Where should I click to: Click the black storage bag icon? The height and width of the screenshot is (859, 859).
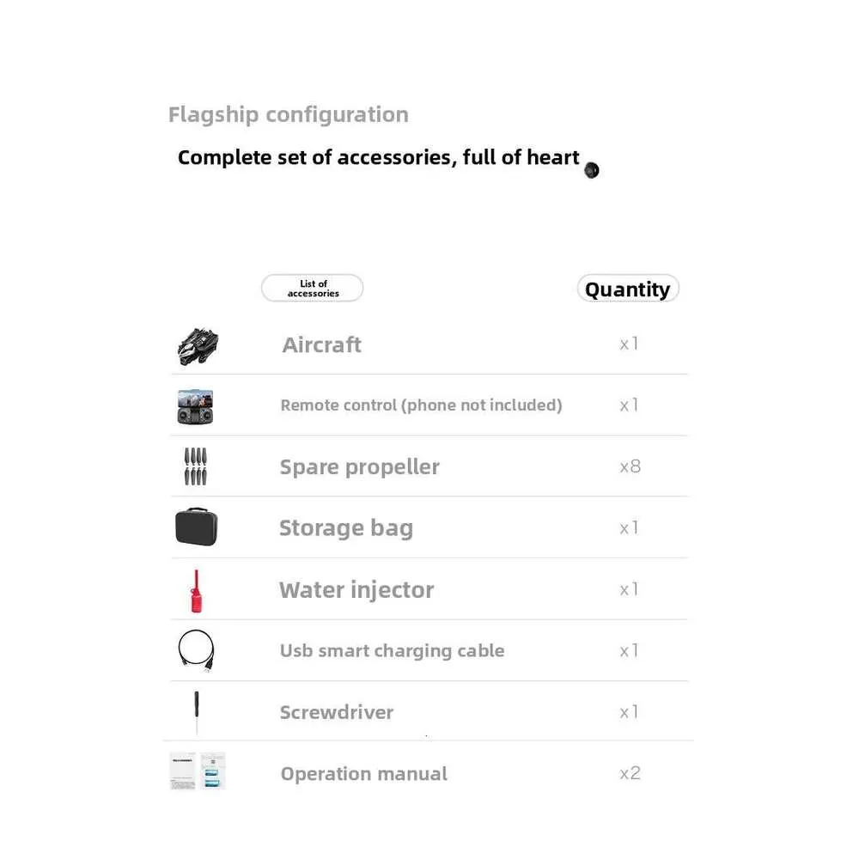(197, 527)
